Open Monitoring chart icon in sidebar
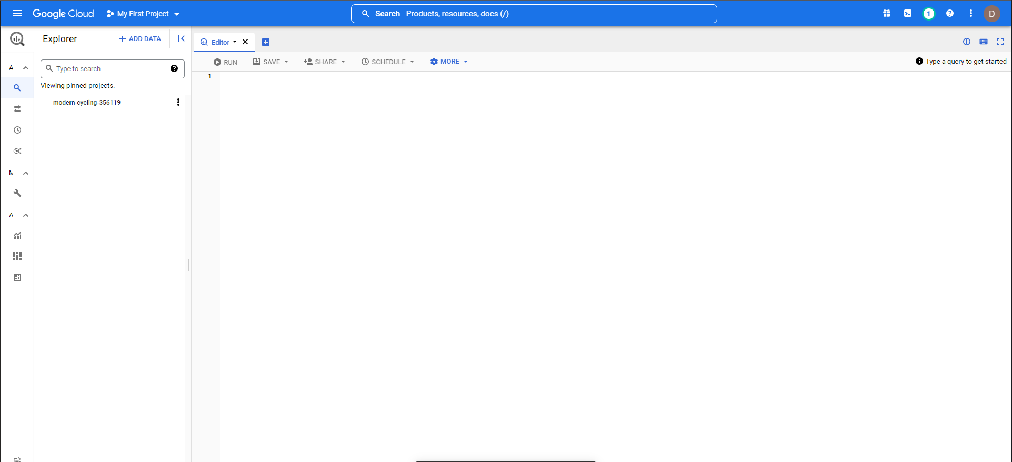This screenshot has height=462, width=1012. [x=17, y=235]
